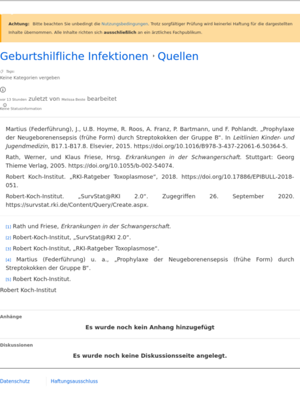
Task: Click the 'Tags:' label
Action: tap(11, 71)
